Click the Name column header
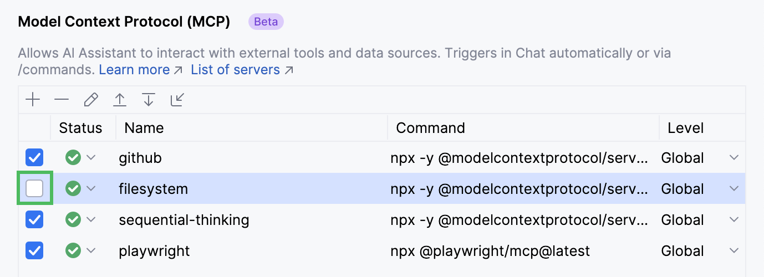The height and width of the screenshot is (277, 764). (x=144, y=129)
